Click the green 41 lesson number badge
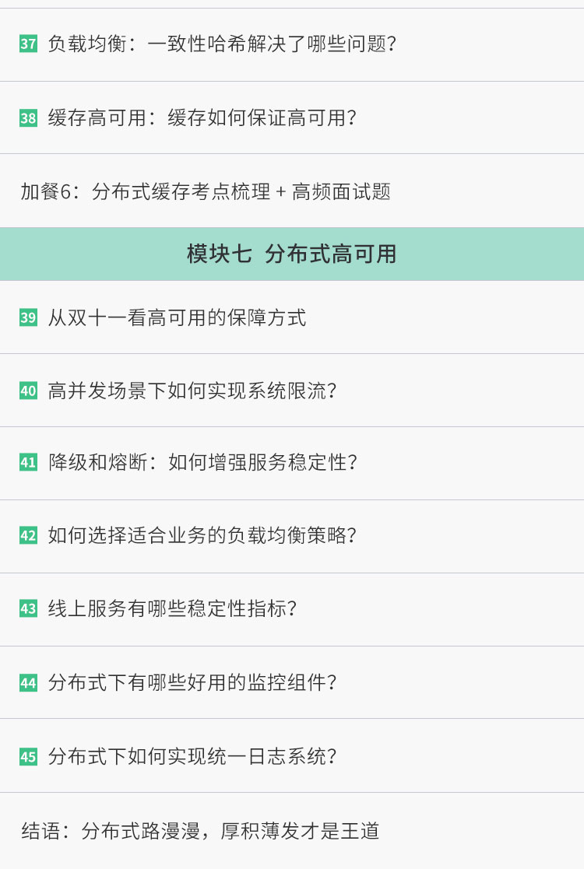The height and width of the screenshot is (869, 584). pyautogui.click(x=28, y=462)
